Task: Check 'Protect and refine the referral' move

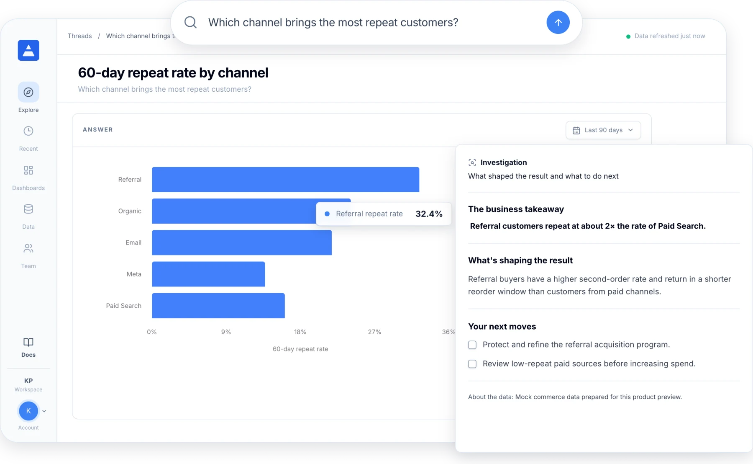Action: coord(472,345)
